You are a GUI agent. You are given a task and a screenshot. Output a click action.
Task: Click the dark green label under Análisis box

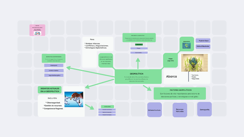coord(139,44)
